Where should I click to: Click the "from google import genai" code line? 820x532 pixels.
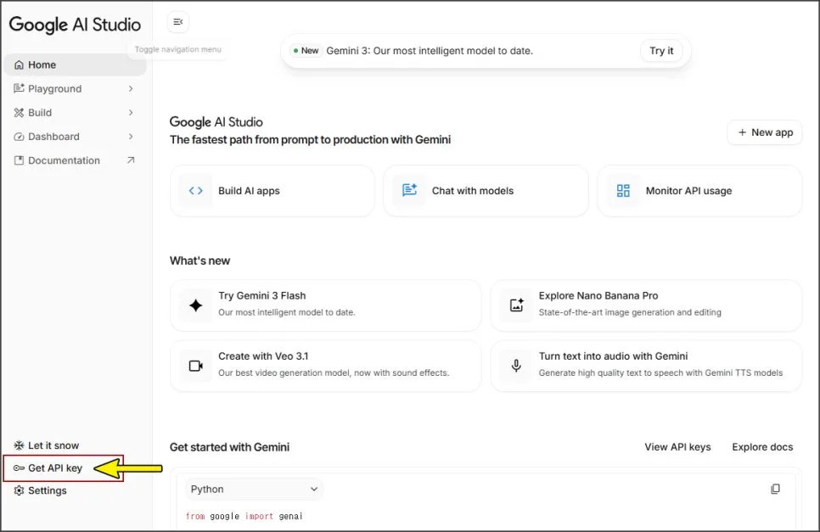[x=244, y=516]
